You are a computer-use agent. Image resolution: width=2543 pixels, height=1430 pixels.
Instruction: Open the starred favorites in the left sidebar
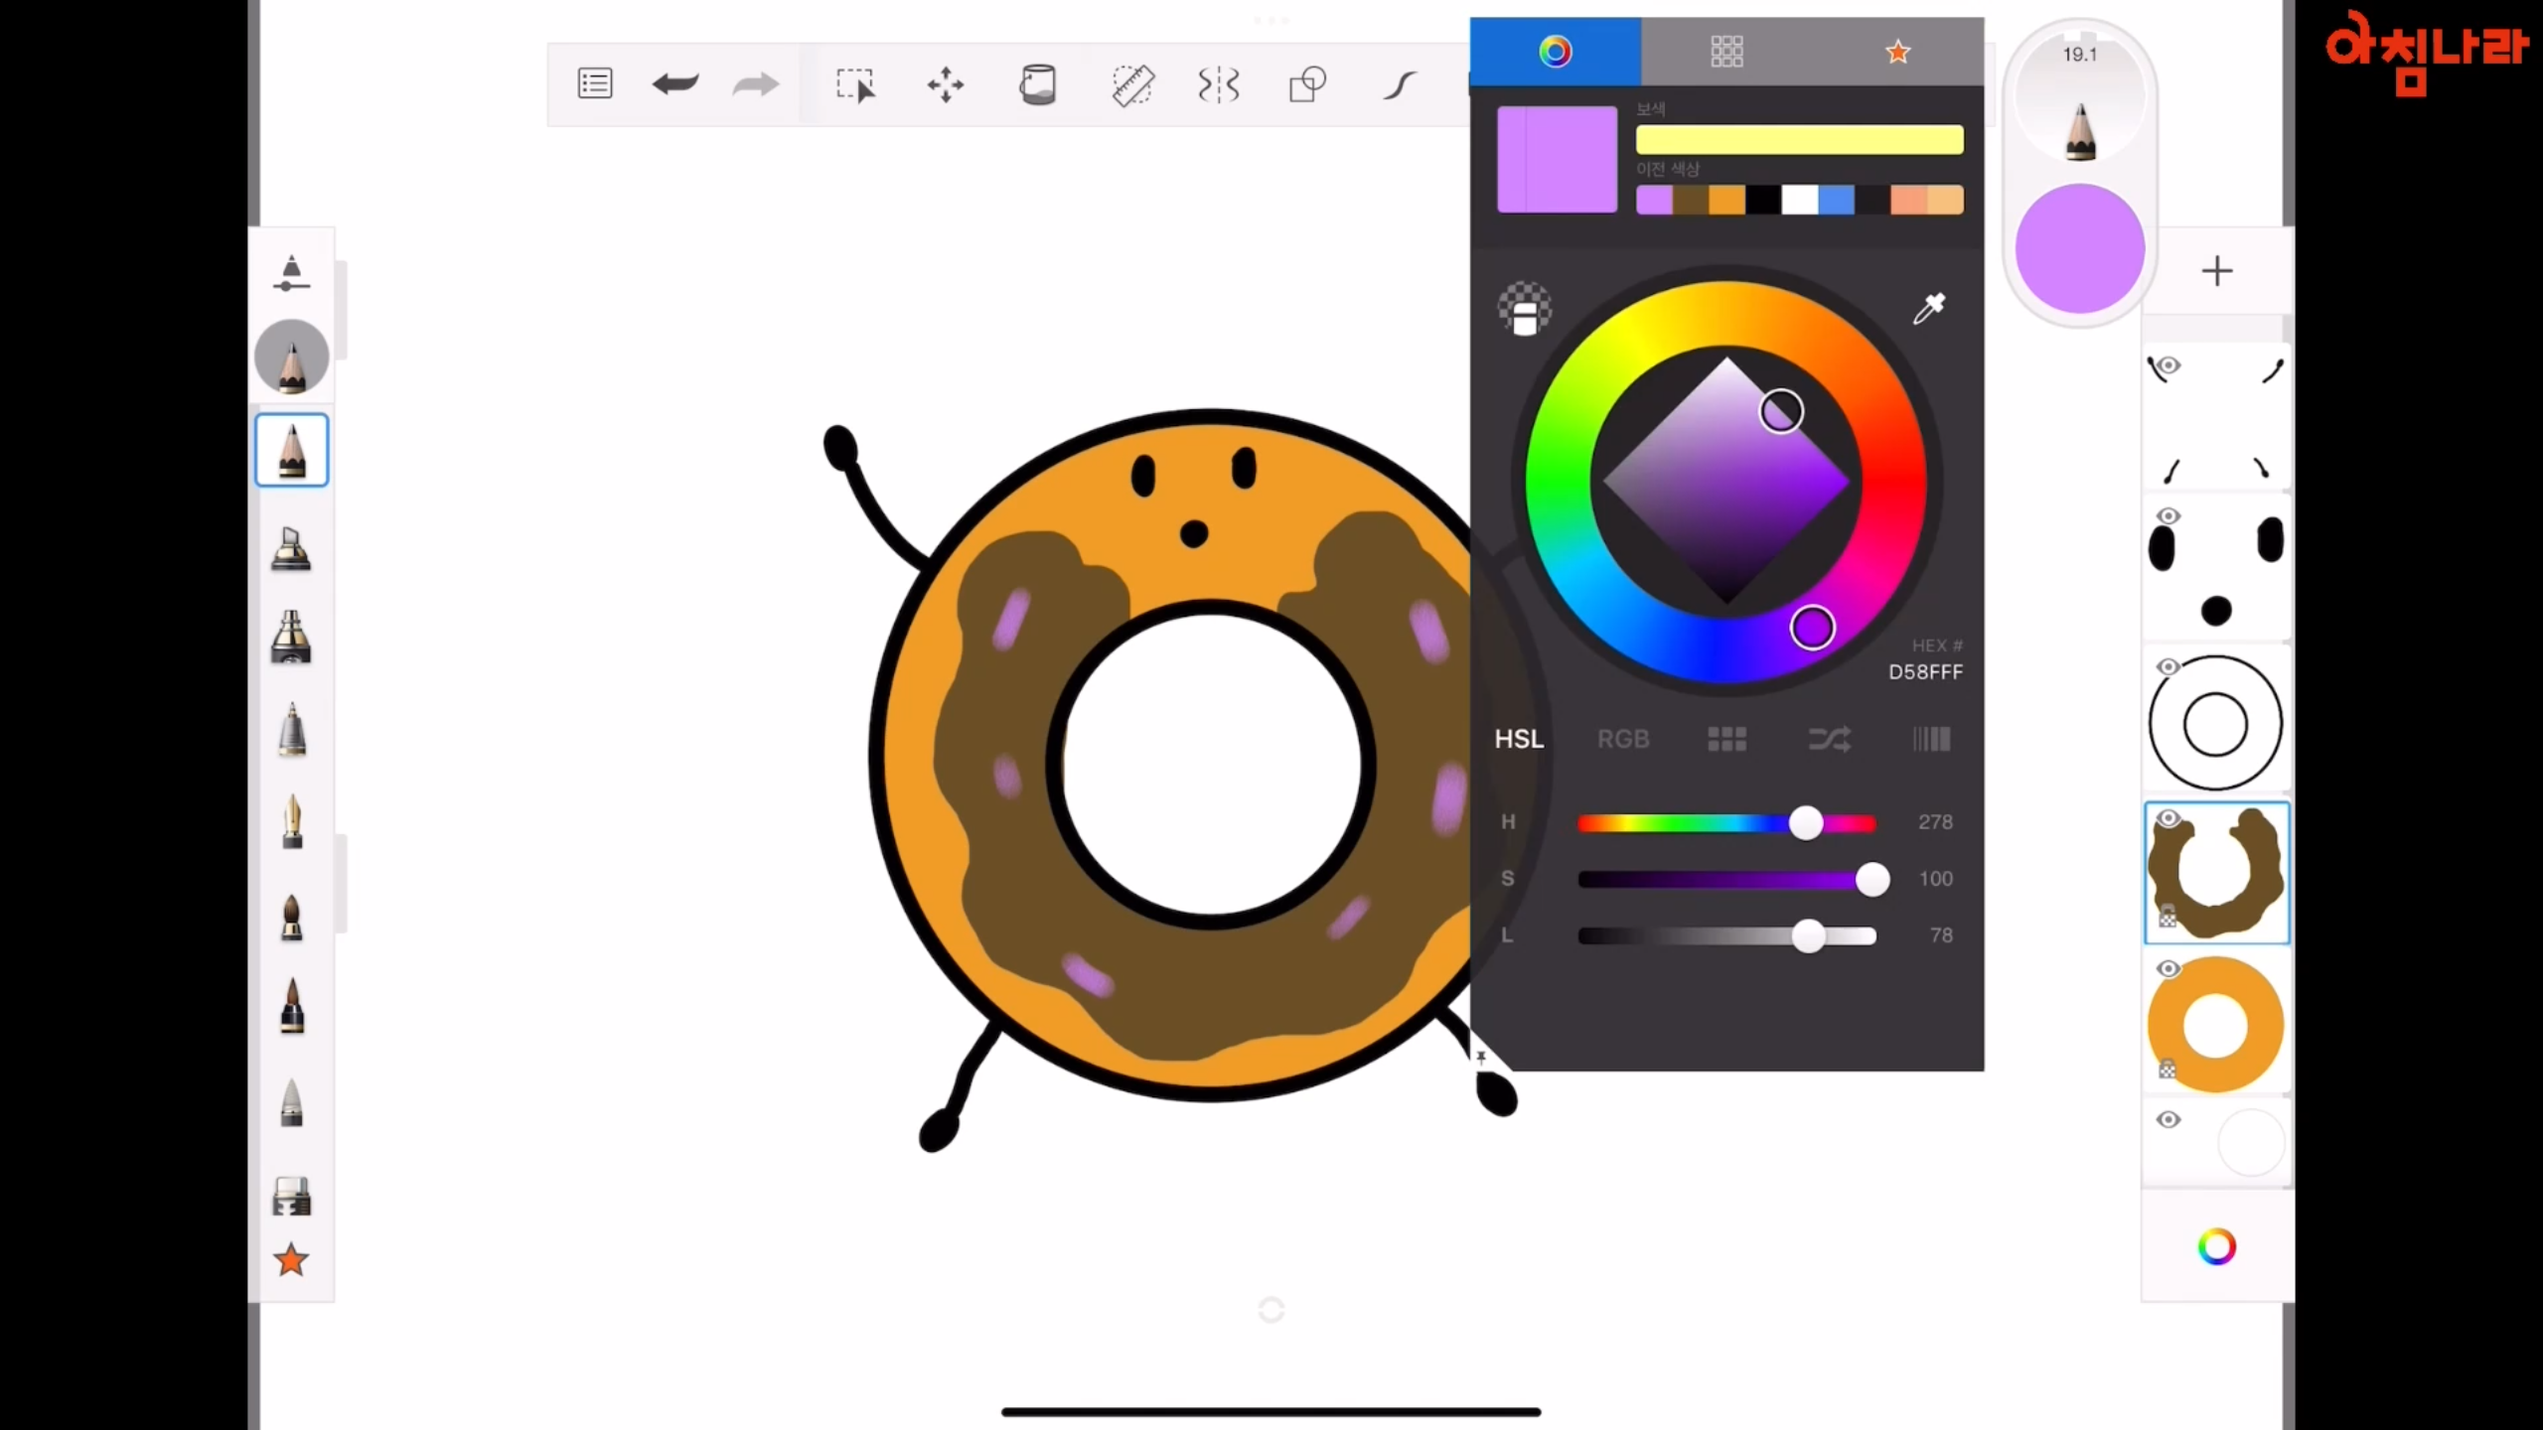(289, 1259)
